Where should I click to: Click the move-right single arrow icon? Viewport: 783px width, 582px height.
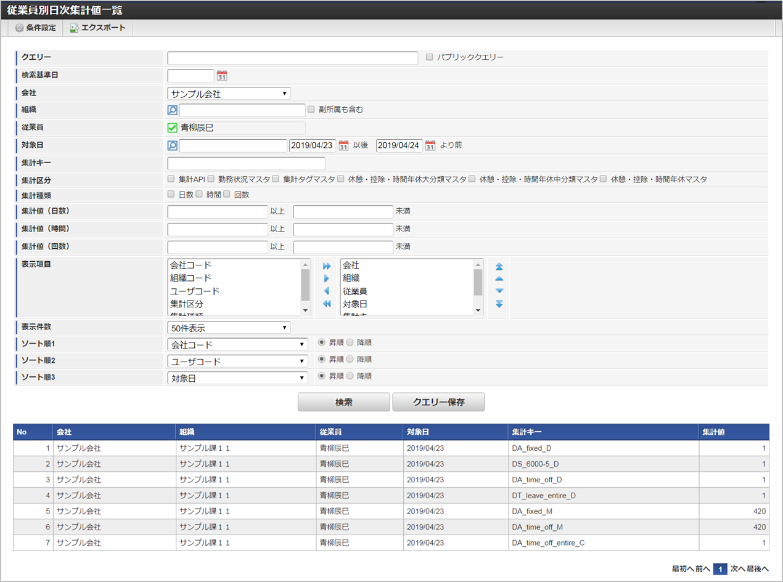click(327, 278)
